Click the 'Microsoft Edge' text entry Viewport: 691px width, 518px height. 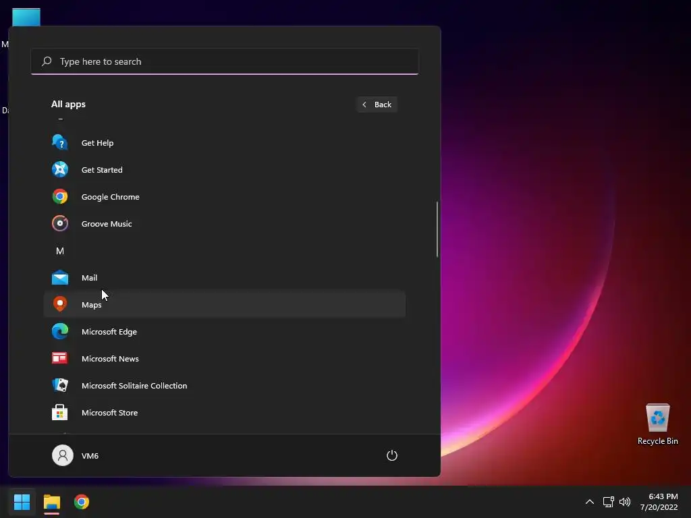tap(109, 332)
